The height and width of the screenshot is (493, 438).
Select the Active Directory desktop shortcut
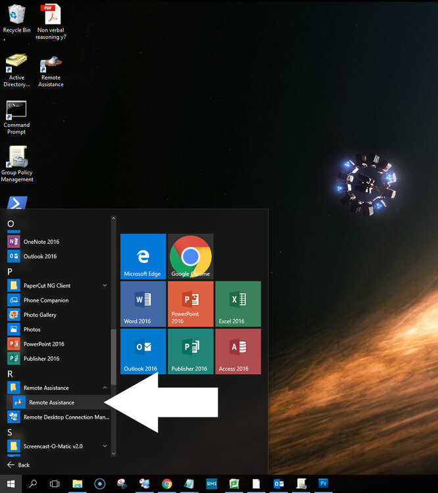(16, 70)
